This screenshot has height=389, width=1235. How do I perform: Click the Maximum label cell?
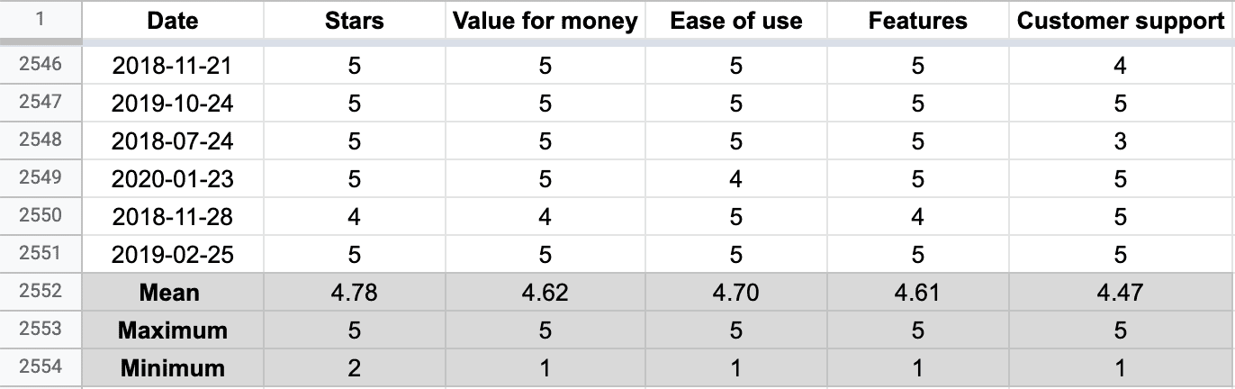click(x=172, y=330)
